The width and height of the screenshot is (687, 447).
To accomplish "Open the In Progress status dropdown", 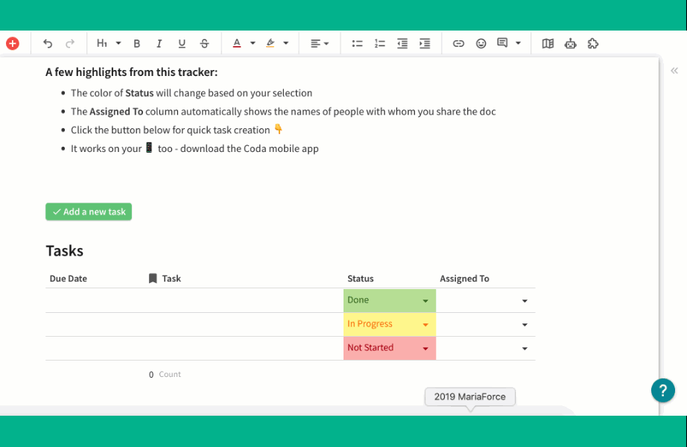I will click(x=425, y=324).
